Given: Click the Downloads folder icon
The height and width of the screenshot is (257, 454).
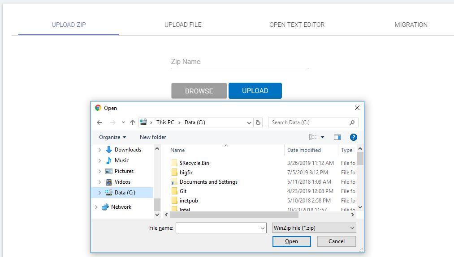Looking at the screenshot, I should pyautogui.click(x=109, y=150).
